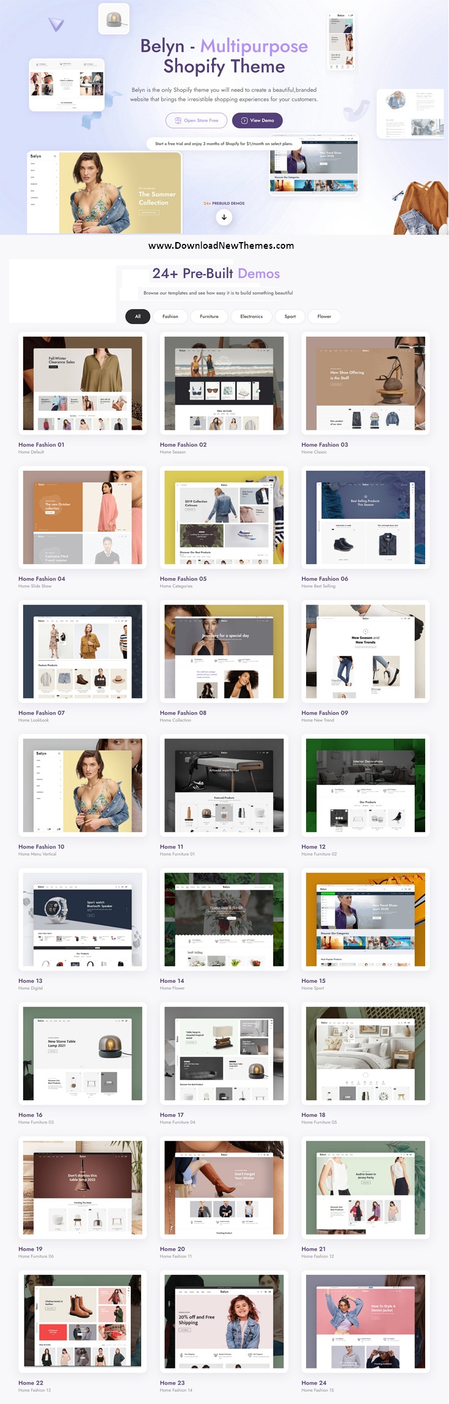Click the Home Fashion 06 title link
Screen dimensions: 449x1404
coord(324,579)
